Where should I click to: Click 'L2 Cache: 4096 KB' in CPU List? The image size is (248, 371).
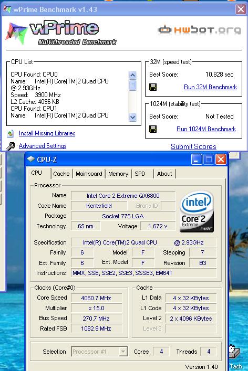(35, 102)
